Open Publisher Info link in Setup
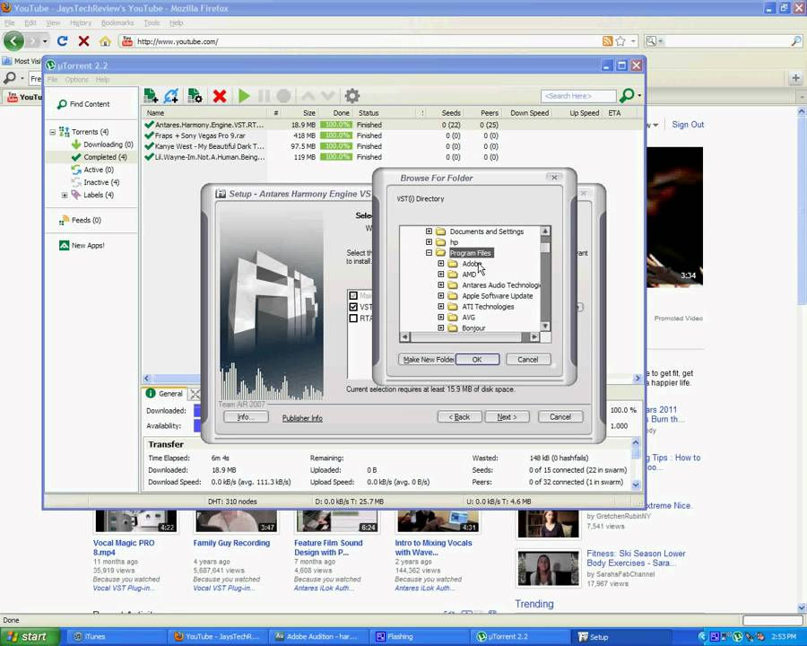 pyautogui.click(x=302, y=418)
